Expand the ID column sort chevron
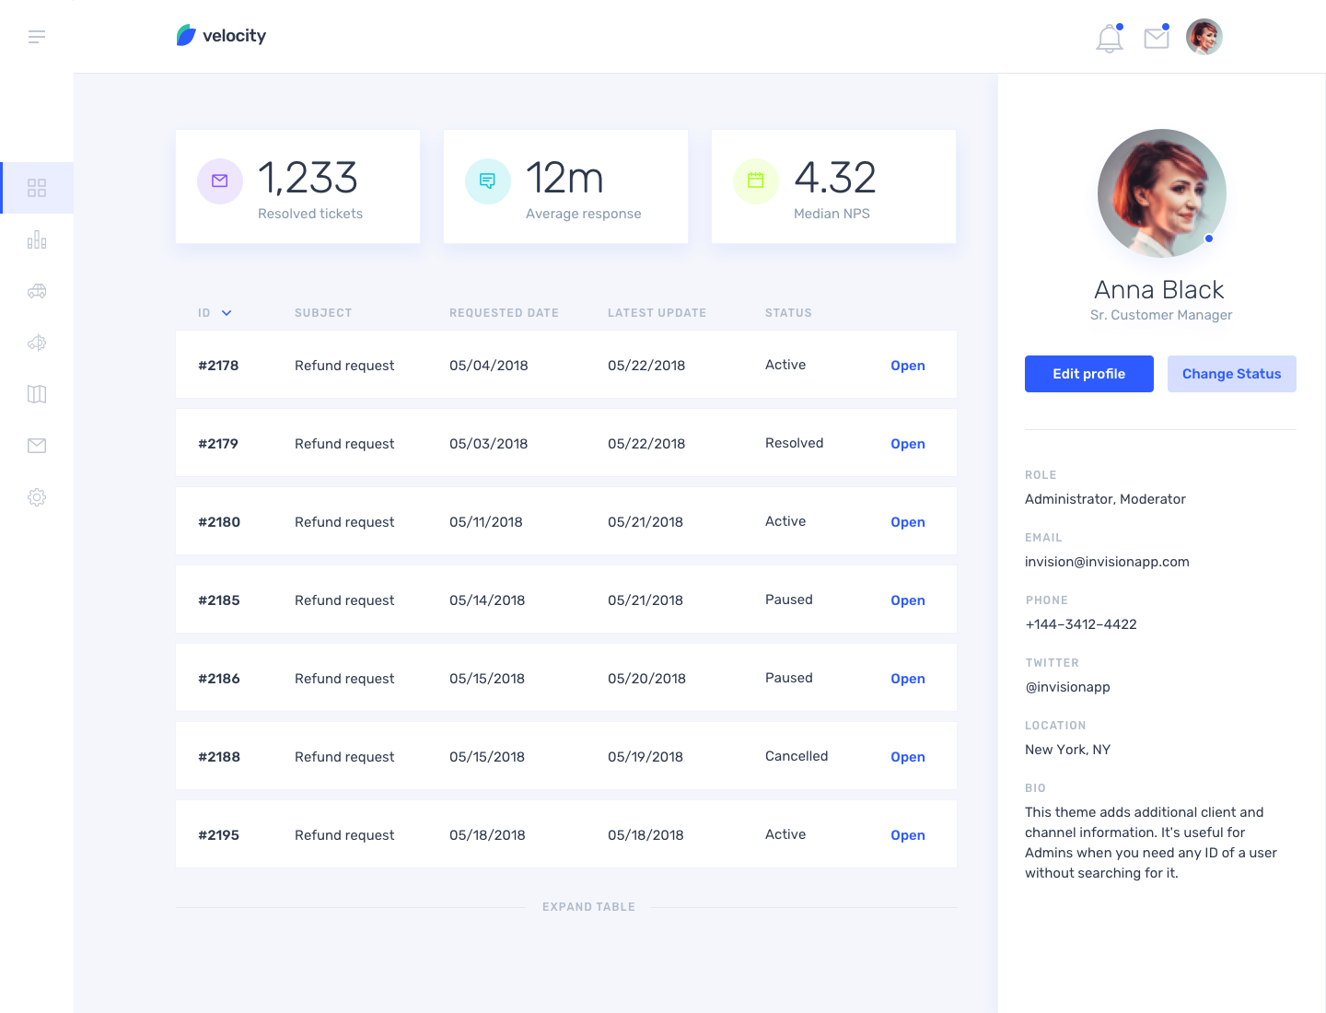The width and height of the screenshot is (1326, 1013). 227,313
